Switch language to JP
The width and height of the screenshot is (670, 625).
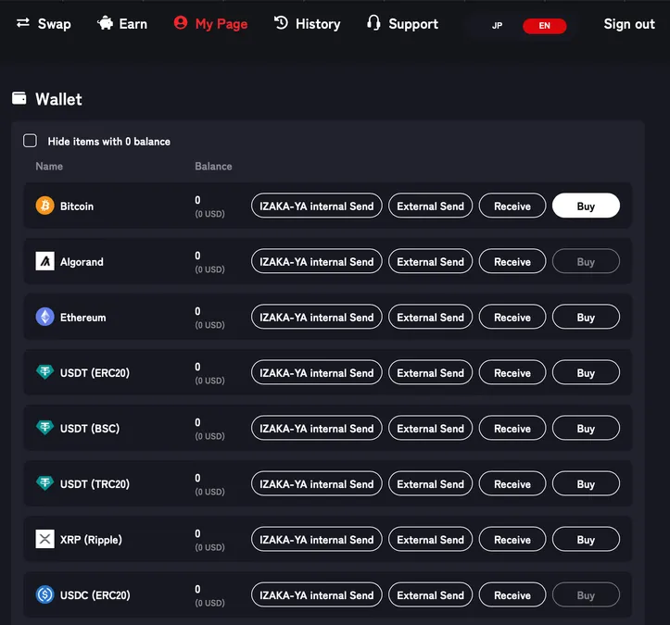(497, 26)
